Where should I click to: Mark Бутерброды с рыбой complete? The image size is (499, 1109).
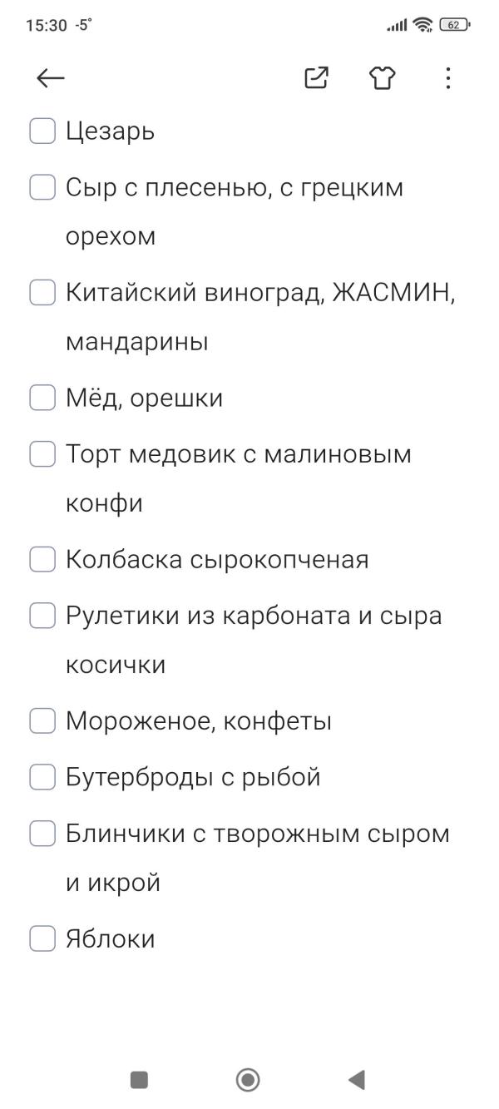42,776
